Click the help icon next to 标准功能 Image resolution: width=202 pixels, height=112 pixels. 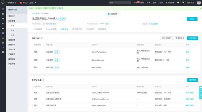tap(41, 38)
